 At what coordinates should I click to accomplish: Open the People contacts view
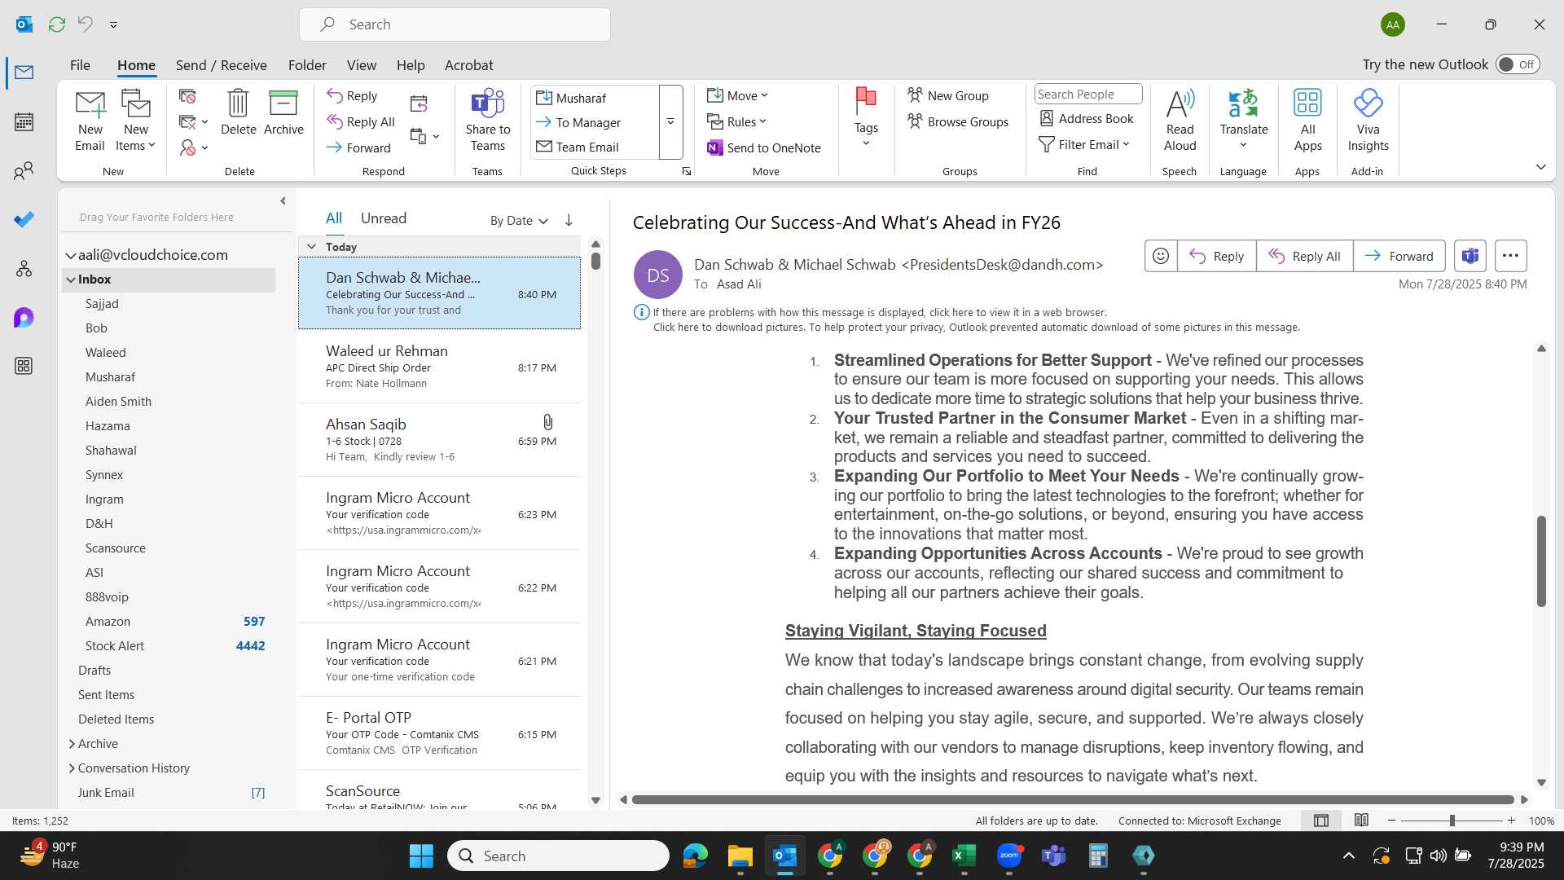click(24, 170)
